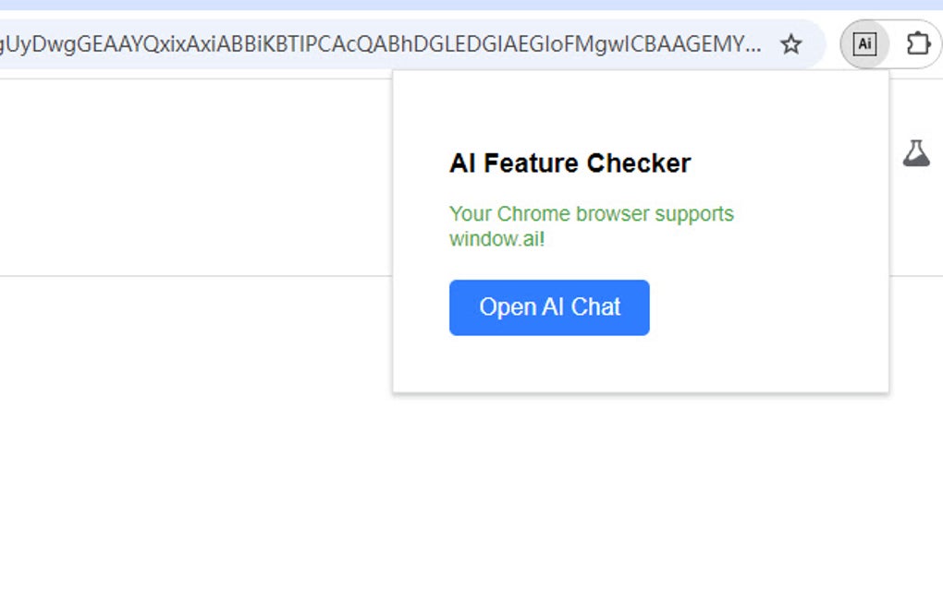Image resolution: width=943 pixels, height=589 pixels.
Task: Select the flask experiment icon on the page
Action: 917,153
